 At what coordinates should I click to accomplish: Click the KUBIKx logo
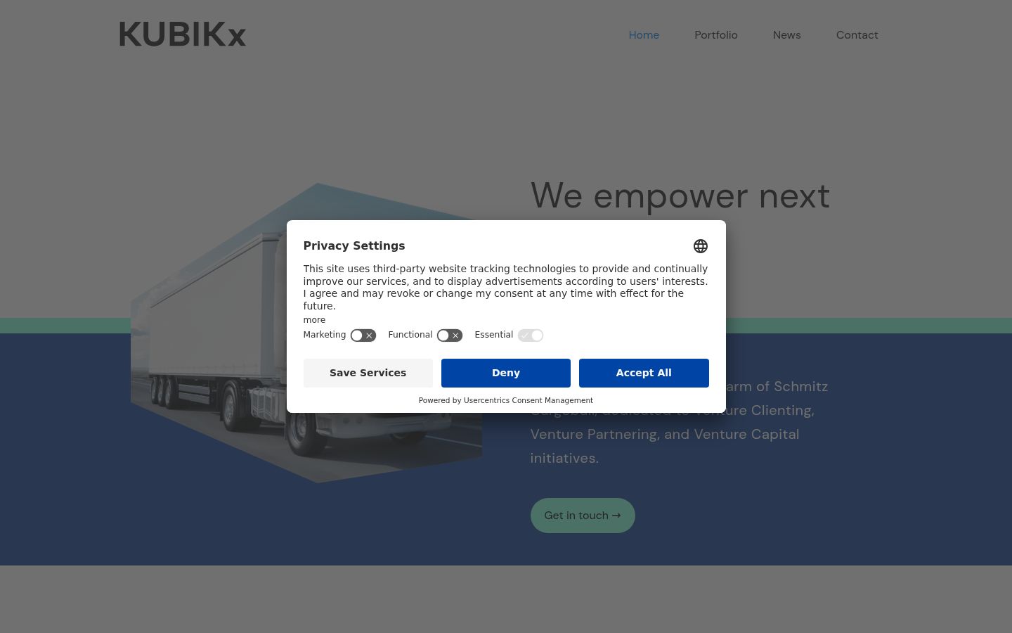tap(183, 34)
